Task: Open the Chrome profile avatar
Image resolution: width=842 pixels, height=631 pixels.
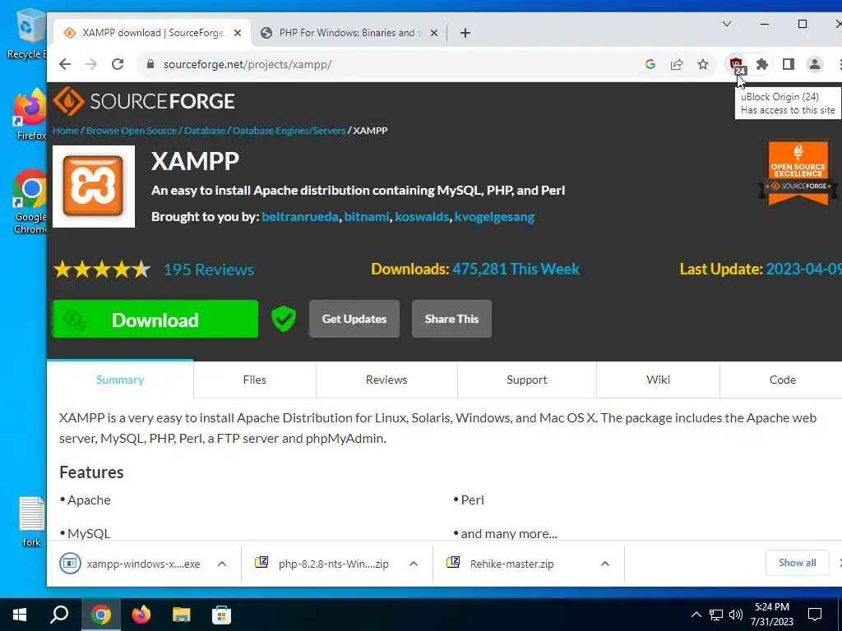Action: pyautogui.click(x=815, y=64)
